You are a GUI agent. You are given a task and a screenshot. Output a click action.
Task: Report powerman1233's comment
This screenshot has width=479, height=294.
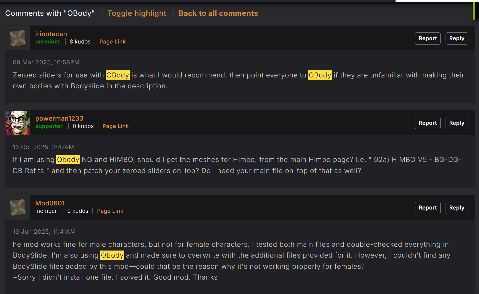(428, 123)
